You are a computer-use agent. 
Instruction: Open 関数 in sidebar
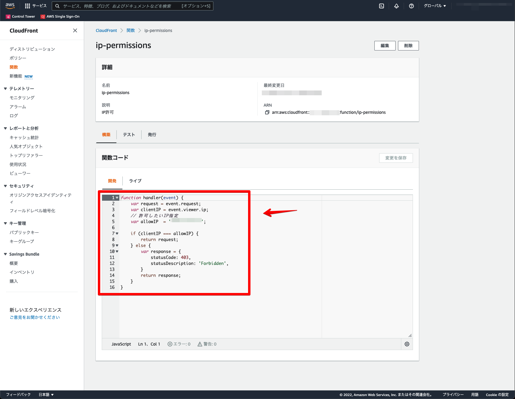pos(14,67)
